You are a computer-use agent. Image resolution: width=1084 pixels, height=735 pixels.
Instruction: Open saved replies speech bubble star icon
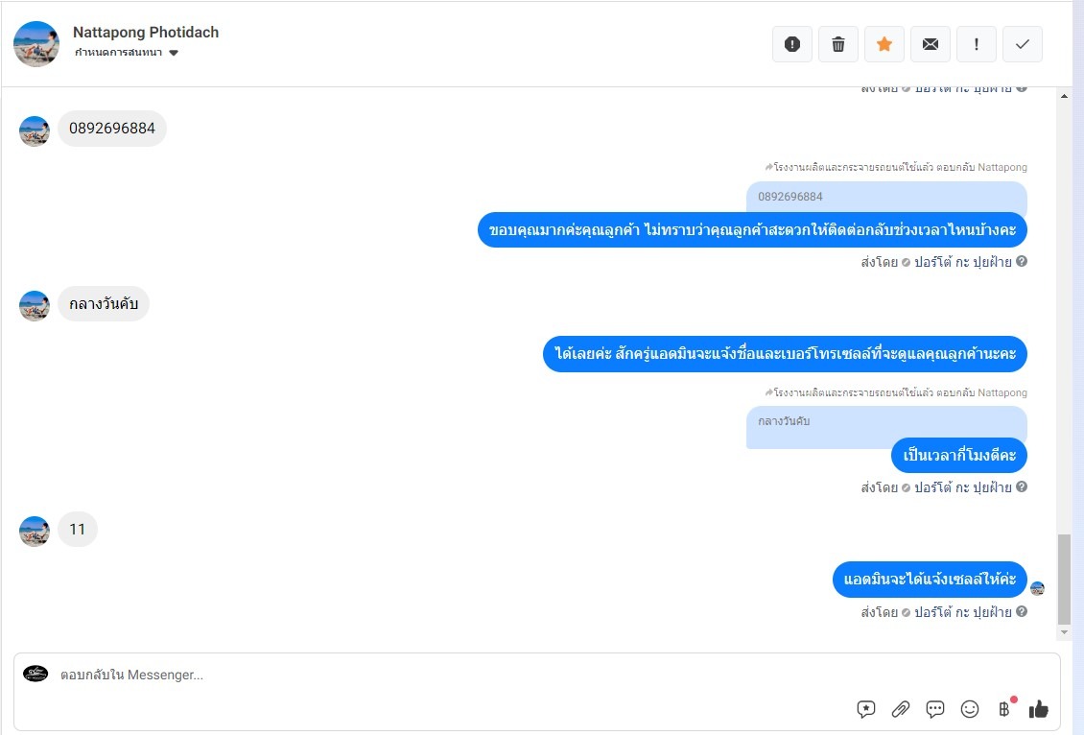tap(866, 709)
